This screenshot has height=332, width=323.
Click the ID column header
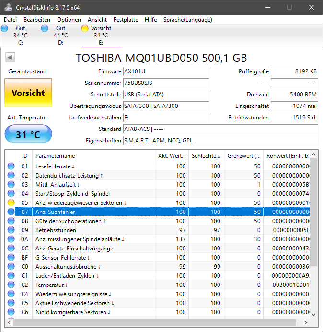pos(24,156)
